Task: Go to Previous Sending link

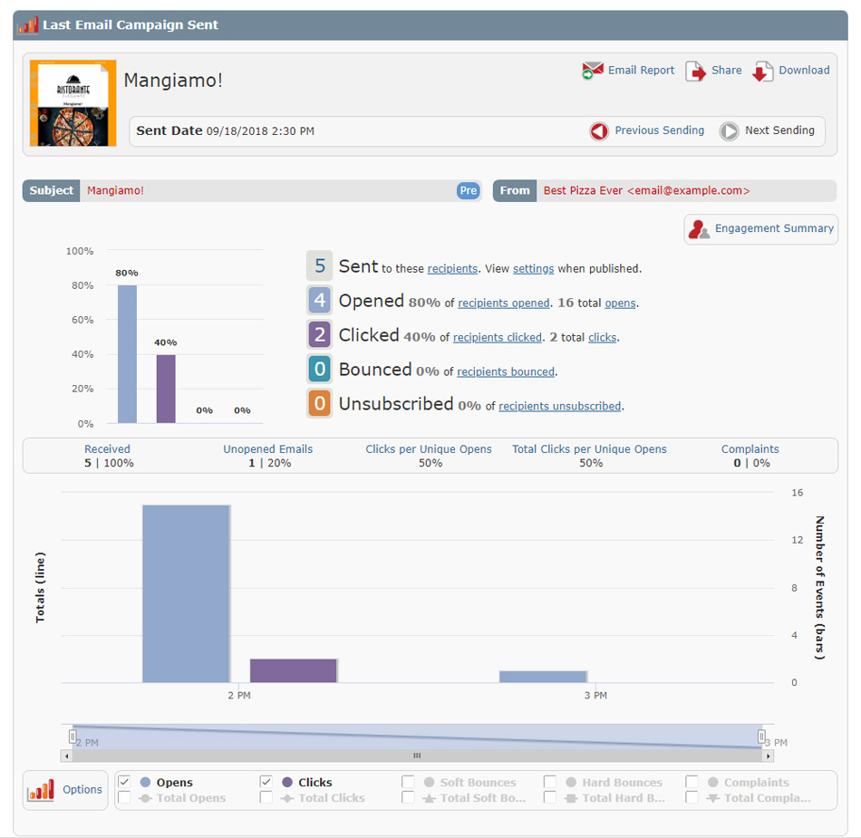Action: point(660,130)
